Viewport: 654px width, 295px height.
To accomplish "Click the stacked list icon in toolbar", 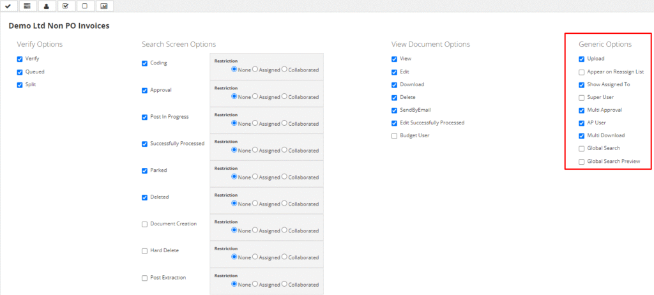I will pyautogui.click(x=27, y=6).
